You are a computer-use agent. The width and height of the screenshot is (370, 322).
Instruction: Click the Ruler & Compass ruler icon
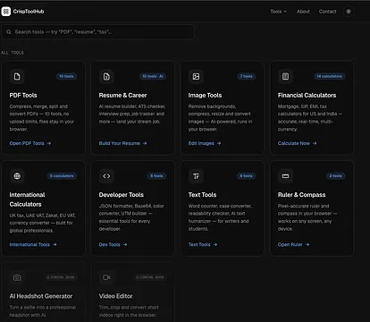(285, 176)
